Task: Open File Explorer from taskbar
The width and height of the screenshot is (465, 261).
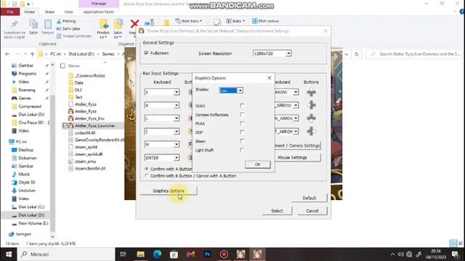Action: point(140,254)
